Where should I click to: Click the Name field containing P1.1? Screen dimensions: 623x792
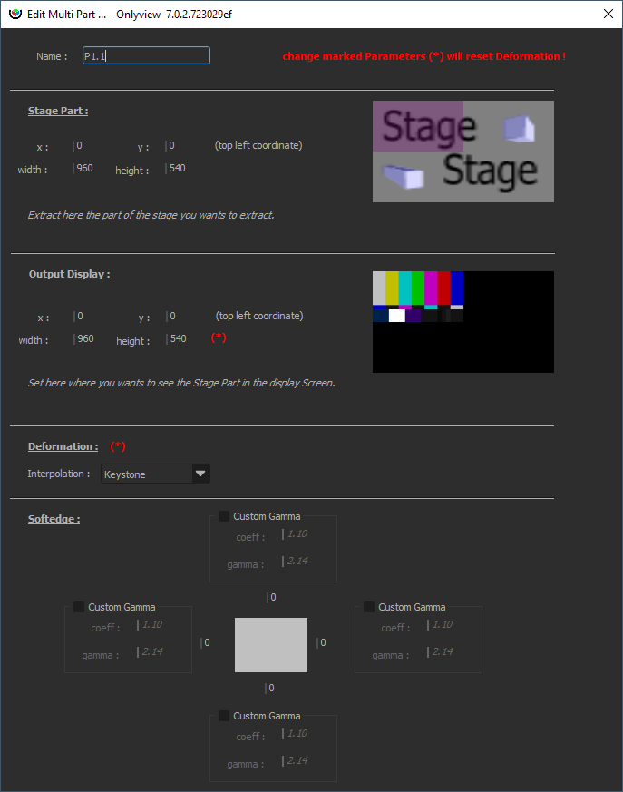146,55
